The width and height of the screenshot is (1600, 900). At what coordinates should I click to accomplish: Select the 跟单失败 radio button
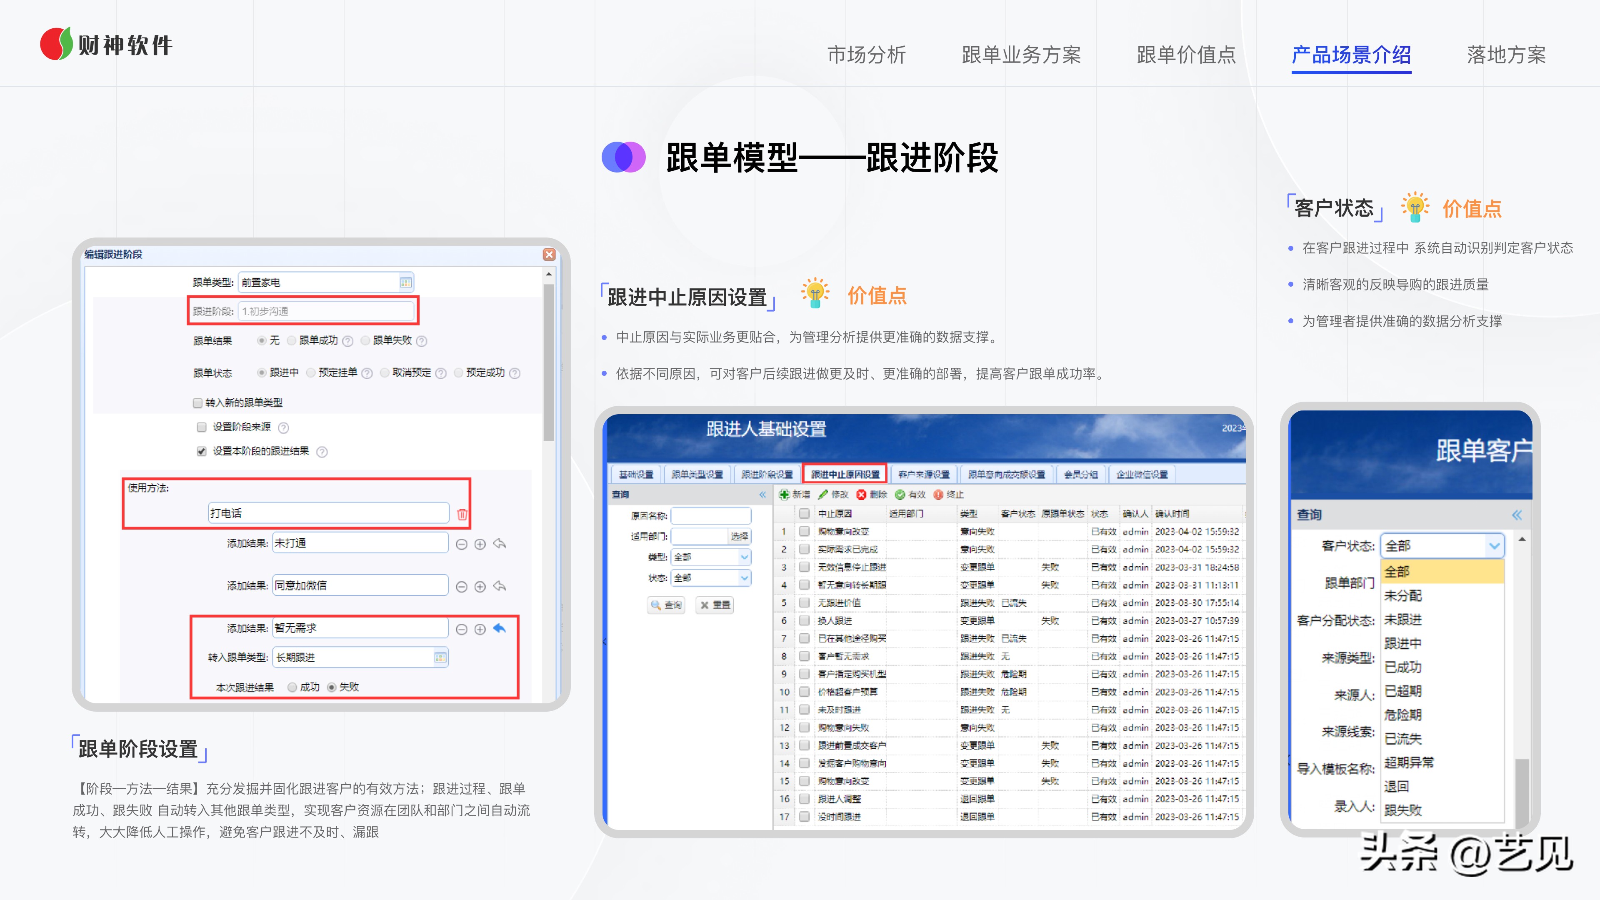click(365, 340)
